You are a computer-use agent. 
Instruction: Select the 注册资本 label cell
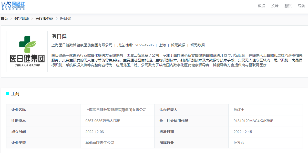click(x=43, y=121)
